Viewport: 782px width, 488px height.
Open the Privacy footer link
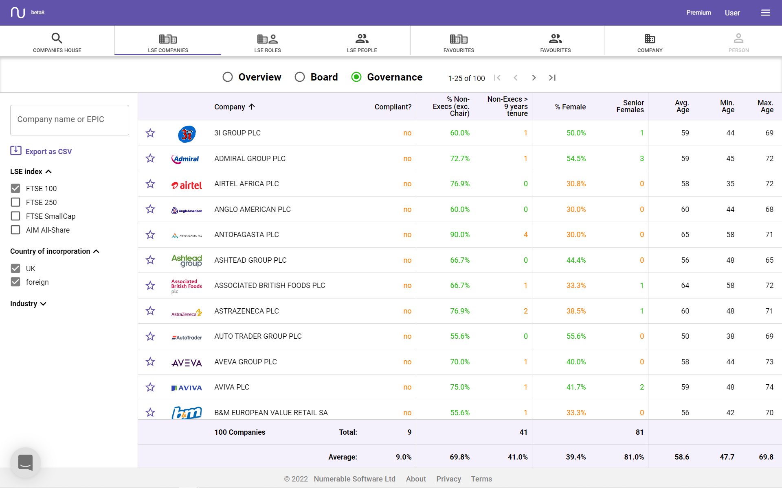448,479
